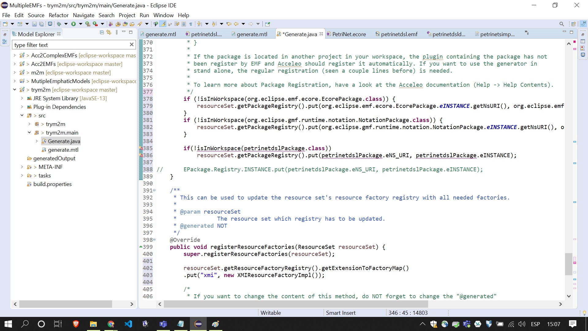
Task: Expand the Acc2ComplexEMFs project
Action: point(15,55)
